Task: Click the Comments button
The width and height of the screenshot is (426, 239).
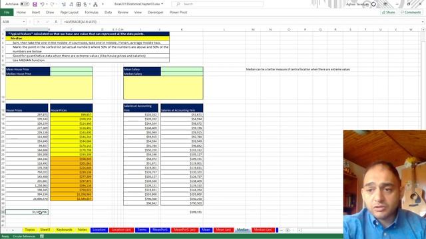Action: click(x=411, y=13)
